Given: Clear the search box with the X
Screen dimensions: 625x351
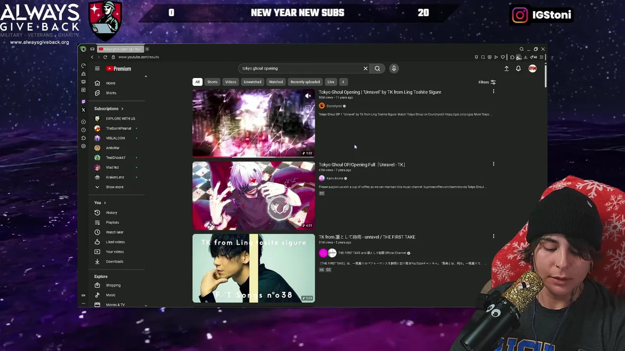Looking at the screenshot, I should (365, 68).
